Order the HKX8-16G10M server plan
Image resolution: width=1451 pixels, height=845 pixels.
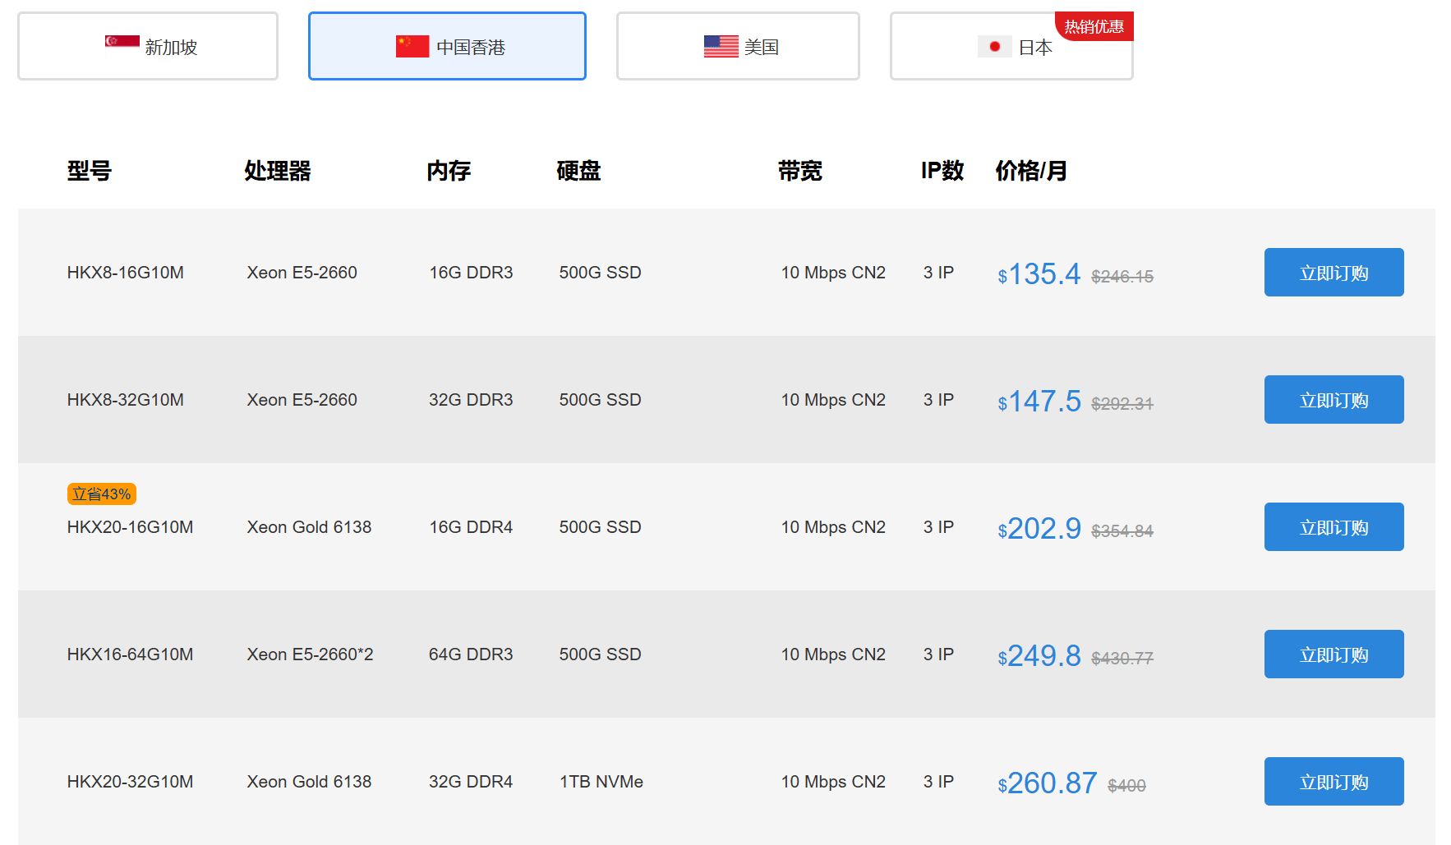coord(1333,273)
